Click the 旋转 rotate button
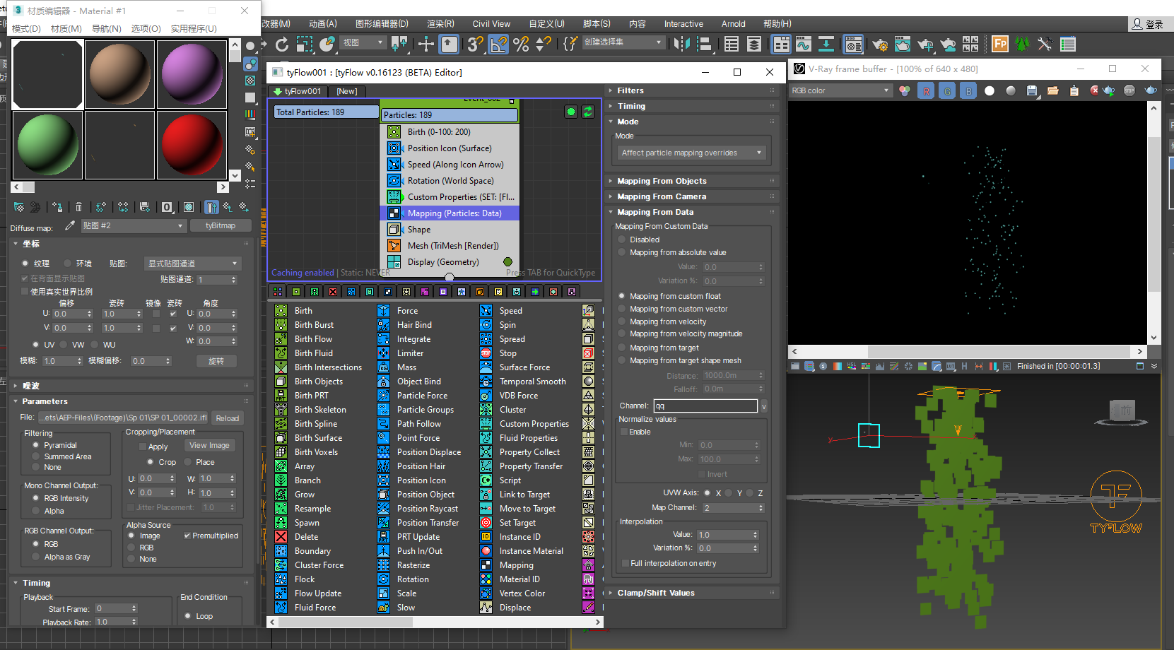This screenshot has width=1174, height=650. click(x=216, y=361)
